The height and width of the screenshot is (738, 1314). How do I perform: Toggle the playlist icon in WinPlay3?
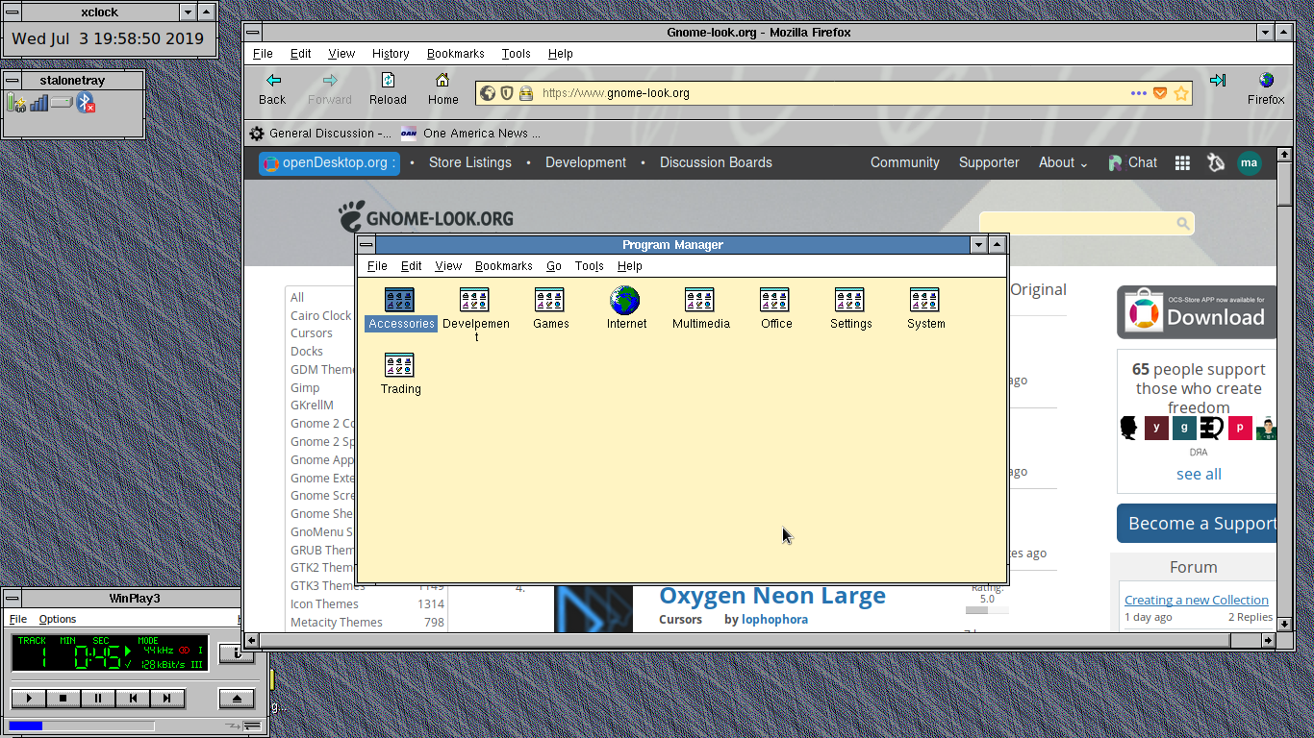[x=252, y=726]
